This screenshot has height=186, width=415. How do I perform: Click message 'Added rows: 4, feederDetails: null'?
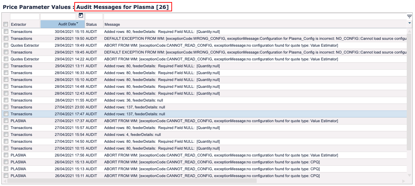click(132, 135)
